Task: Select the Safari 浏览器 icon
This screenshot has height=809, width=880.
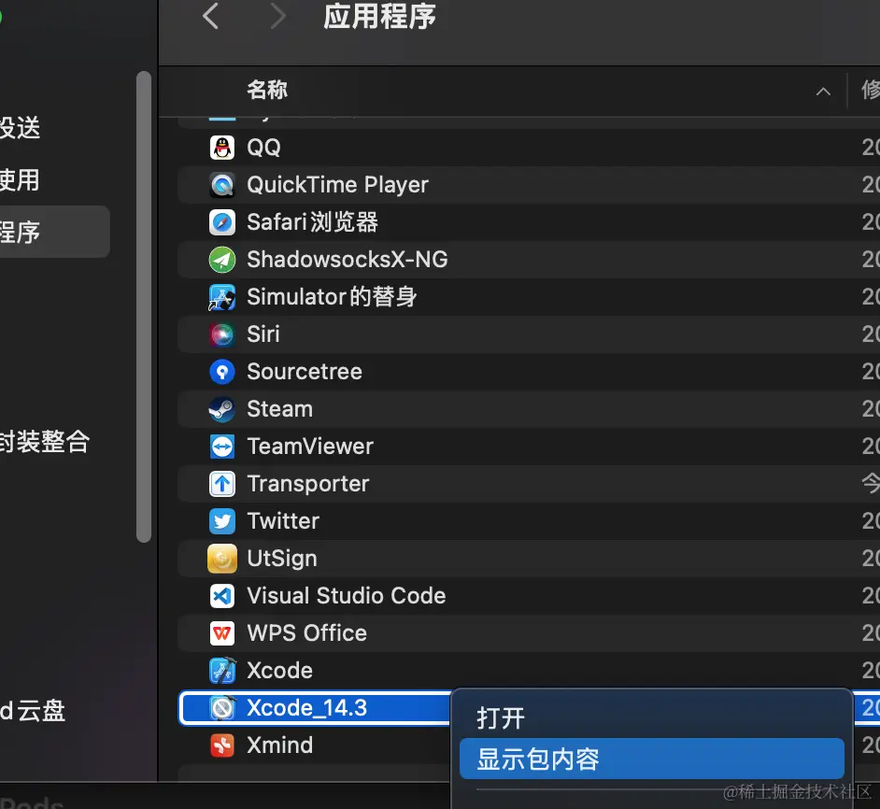Action: [x=221, y=221]
